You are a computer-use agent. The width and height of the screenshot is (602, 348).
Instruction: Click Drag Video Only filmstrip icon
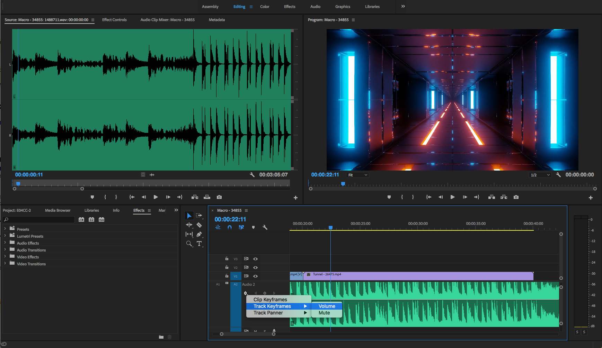tap(143, 175)
